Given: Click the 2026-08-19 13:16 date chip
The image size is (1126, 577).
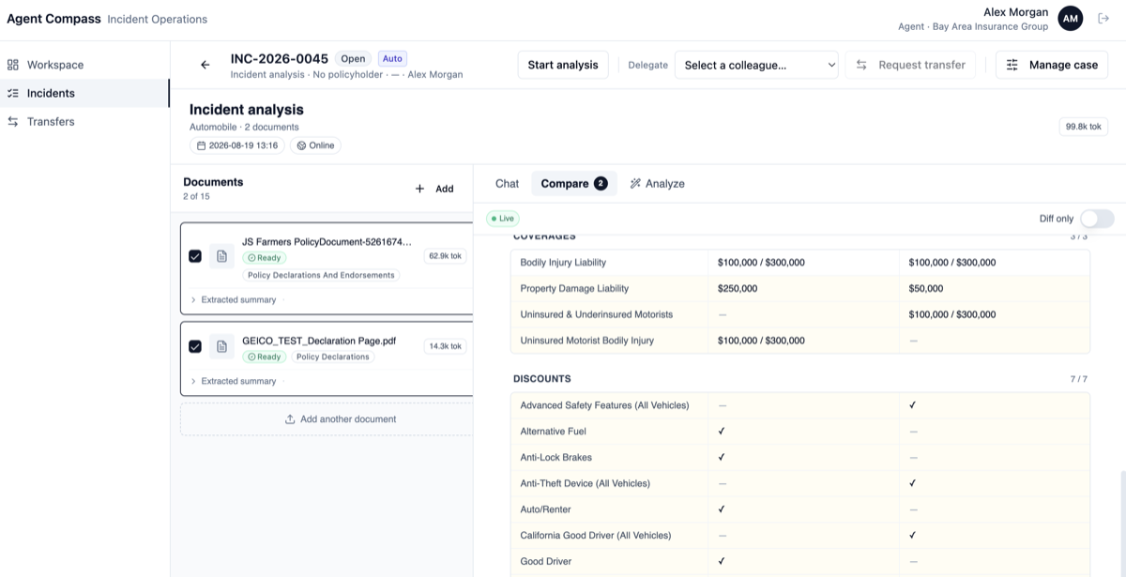Looking at the screenshot, I should point(237,145).
